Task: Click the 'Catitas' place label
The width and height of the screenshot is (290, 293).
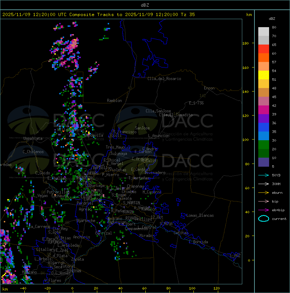Action: [181, 233]
